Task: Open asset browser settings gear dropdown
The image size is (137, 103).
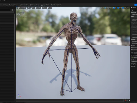Action: (x=13, y=10)
